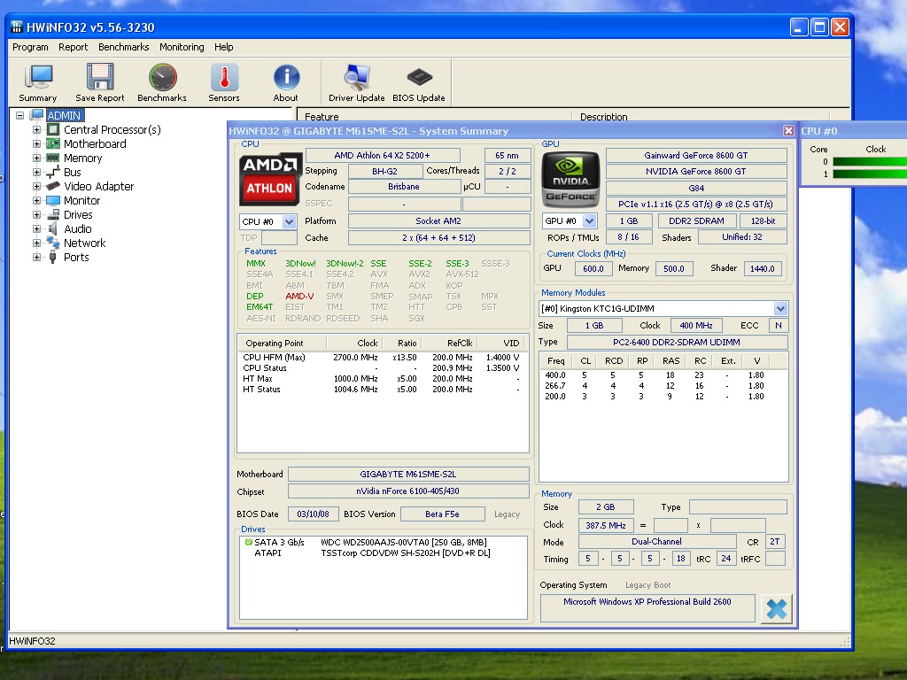The height and width of the screenshot is (680, 907).
Task: Click the nVidia nForce chipset field
Action: coord(408,491)
